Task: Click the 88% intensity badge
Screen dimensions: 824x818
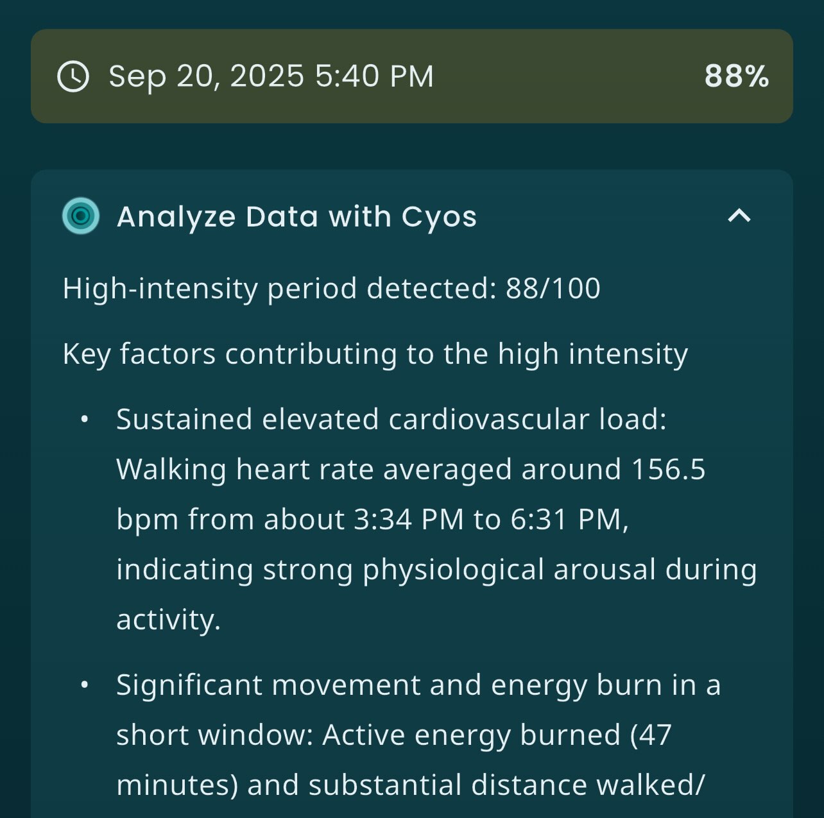Action: coord(736,76)
